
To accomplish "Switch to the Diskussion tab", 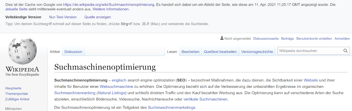I will [x=73, y=52].
